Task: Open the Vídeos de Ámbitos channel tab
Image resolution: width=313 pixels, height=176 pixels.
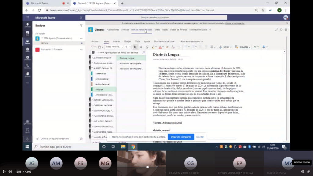Action: pyautogui.click(x=179, y=30)
